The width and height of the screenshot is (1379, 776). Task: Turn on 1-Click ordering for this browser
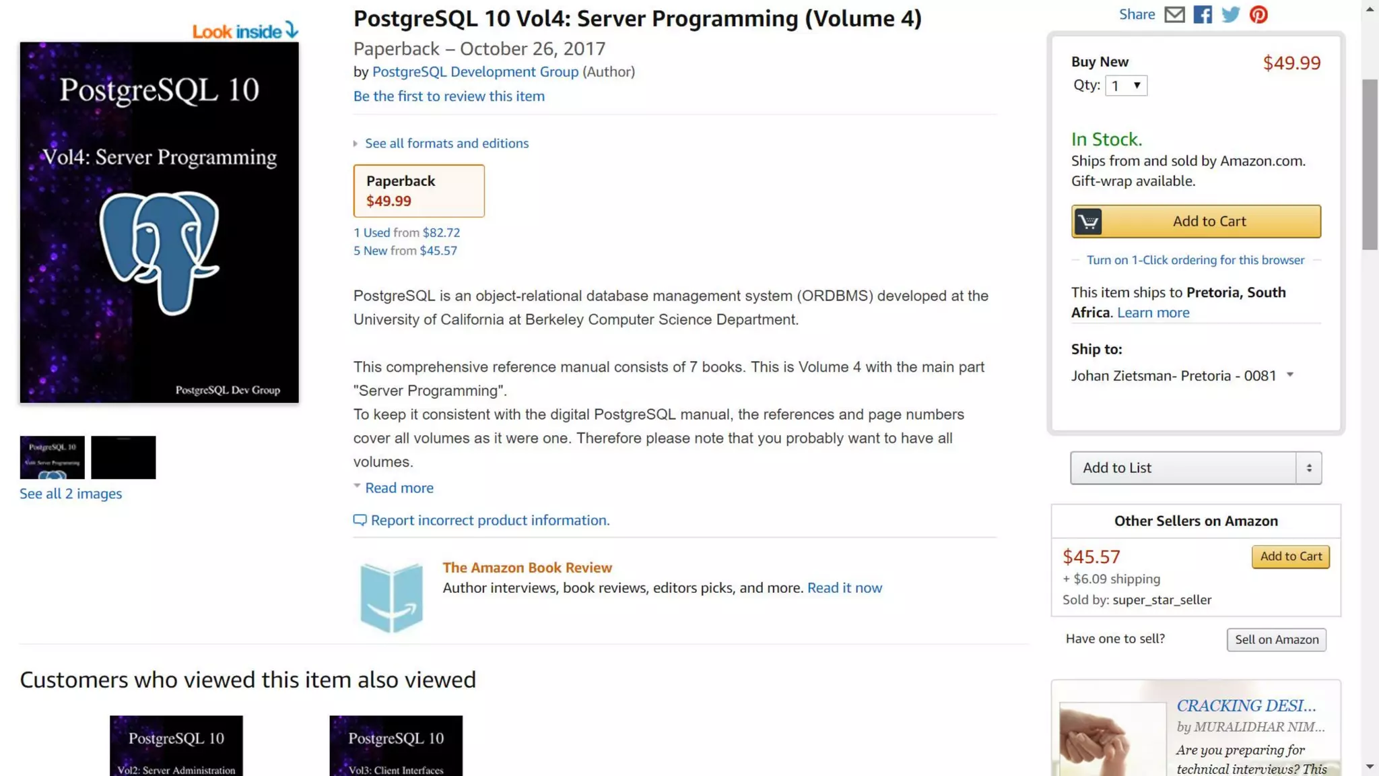coord(1195,260)
